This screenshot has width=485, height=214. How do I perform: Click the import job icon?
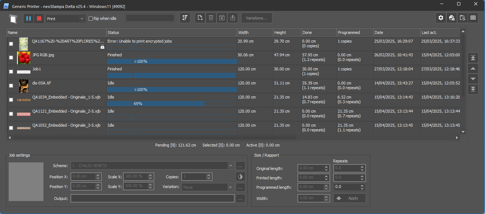pyautogui.click(x=222, y=18)
